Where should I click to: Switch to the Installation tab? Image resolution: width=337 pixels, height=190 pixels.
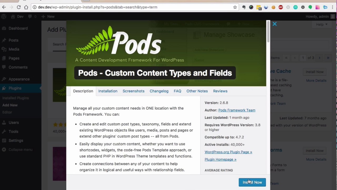click(x=108, y=91)
